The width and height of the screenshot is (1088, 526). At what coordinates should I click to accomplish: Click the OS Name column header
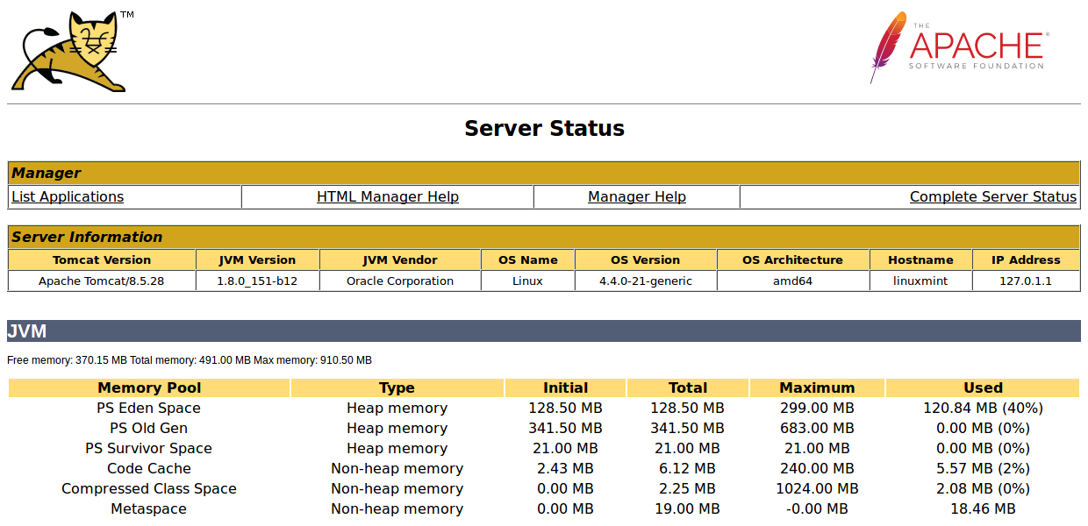coord(528,260)
